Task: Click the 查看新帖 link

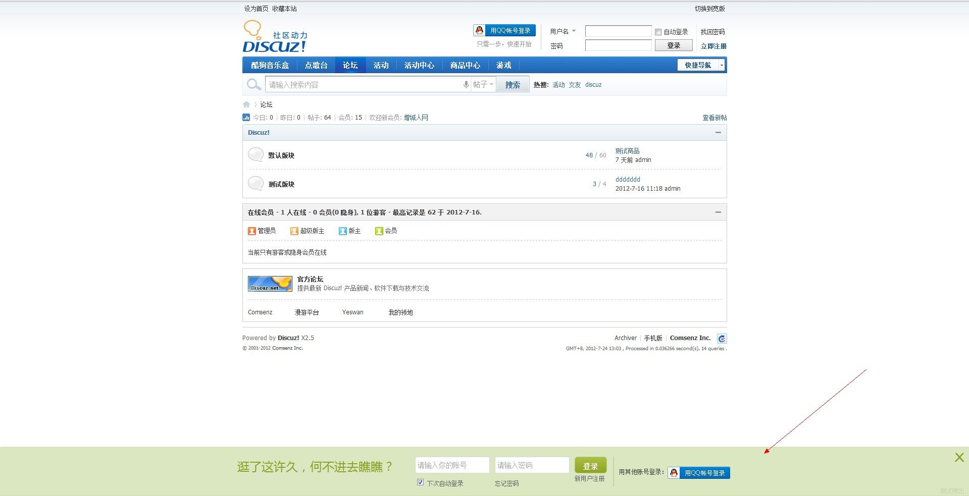Action: click(715, 118)
